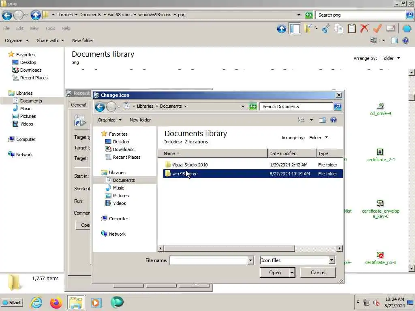Open Internet Explorer from taskbar
This screenshot has width=415, height=311.
[x=36, y=302]
